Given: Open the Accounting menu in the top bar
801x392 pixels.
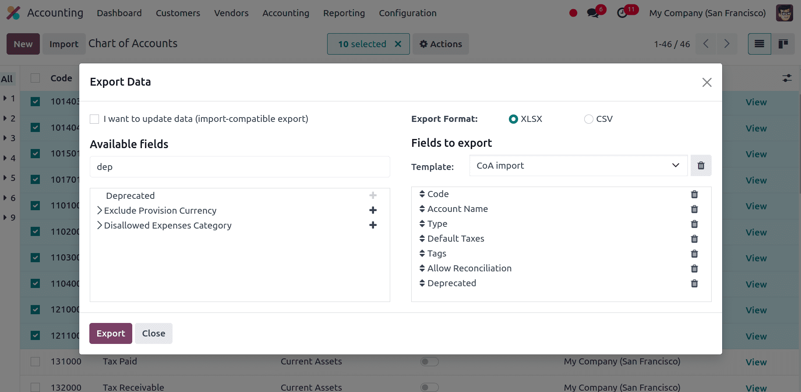Looking at the screenshot, I should coord(286,13).
